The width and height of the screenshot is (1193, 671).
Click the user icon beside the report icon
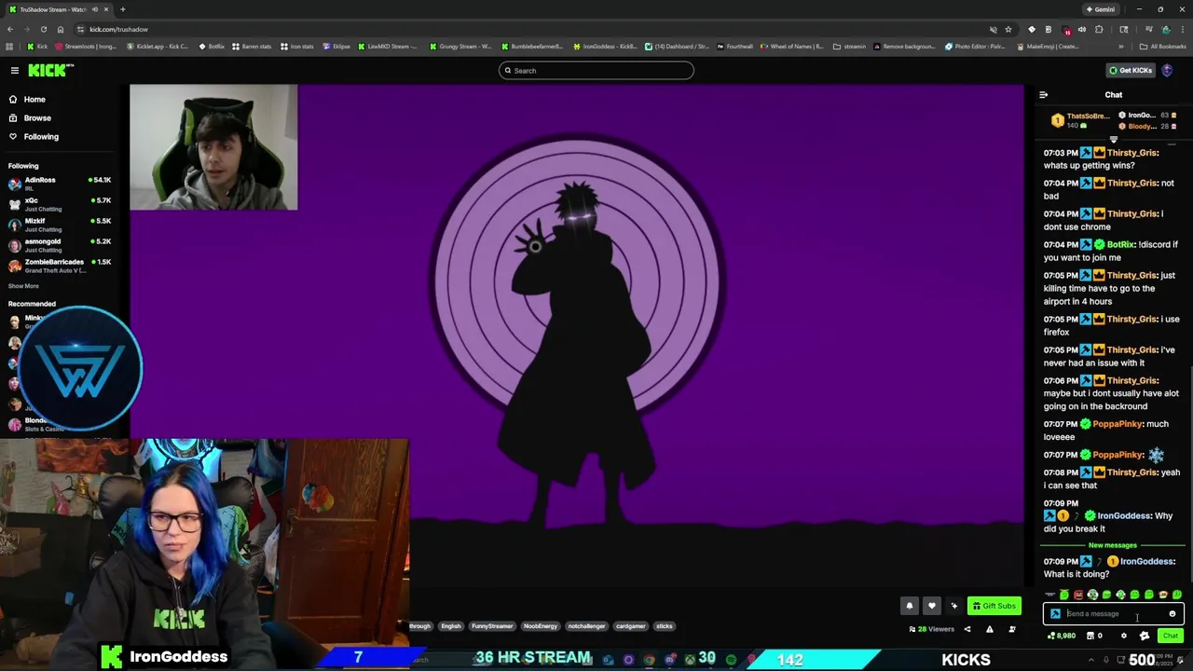pyautogui.click(x=1012, y=629)
